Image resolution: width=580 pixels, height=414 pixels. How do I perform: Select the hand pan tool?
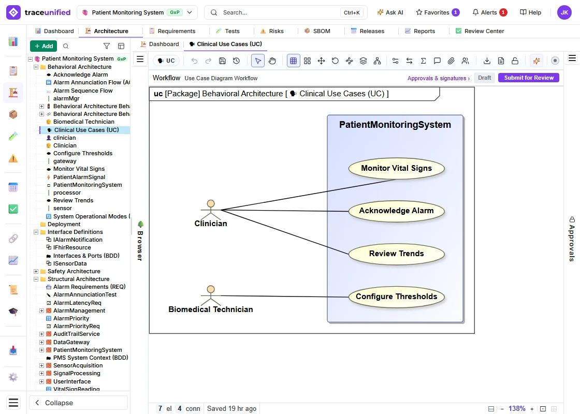(272, 61)
